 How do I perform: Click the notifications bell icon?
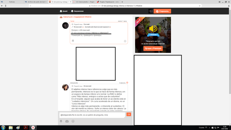click(72, 11)
